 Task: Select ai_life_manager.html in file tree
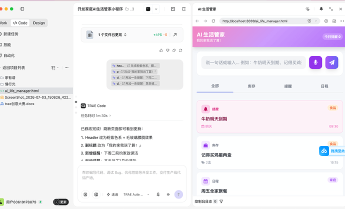(36, 90)
